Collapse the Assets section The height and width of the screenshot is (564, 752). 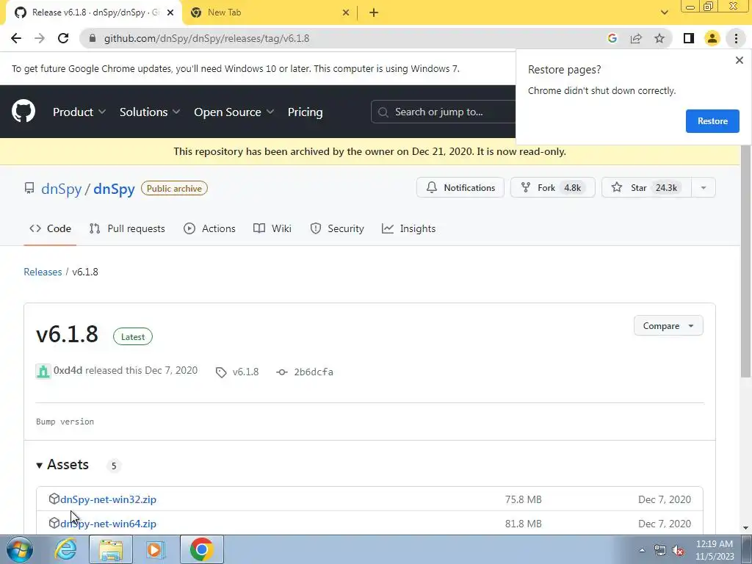pos(62,465)
